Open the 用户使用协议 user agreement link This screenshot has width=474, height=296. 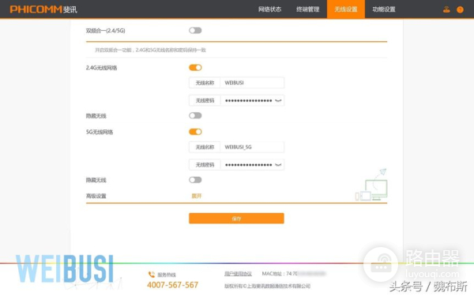(238, 274)
